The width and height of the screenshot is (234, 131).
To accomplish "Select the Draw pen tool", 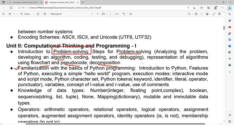I will [x=22, y=14].
